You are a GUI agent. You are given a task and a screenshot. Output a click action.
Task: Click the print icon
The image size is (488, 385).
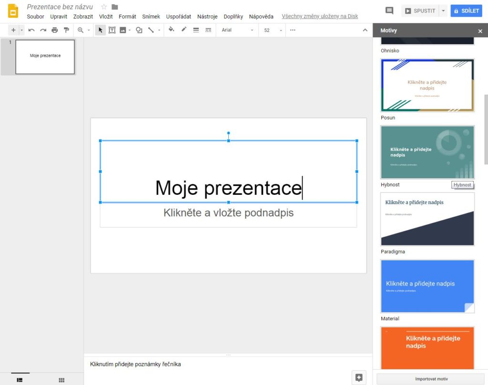pyautogui.click(x=55, y=30)
